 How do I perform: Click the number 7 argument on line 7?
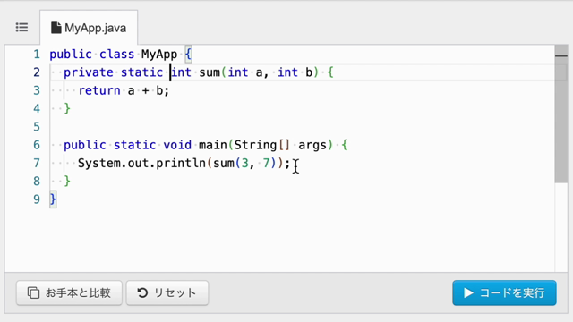[267, 163]
